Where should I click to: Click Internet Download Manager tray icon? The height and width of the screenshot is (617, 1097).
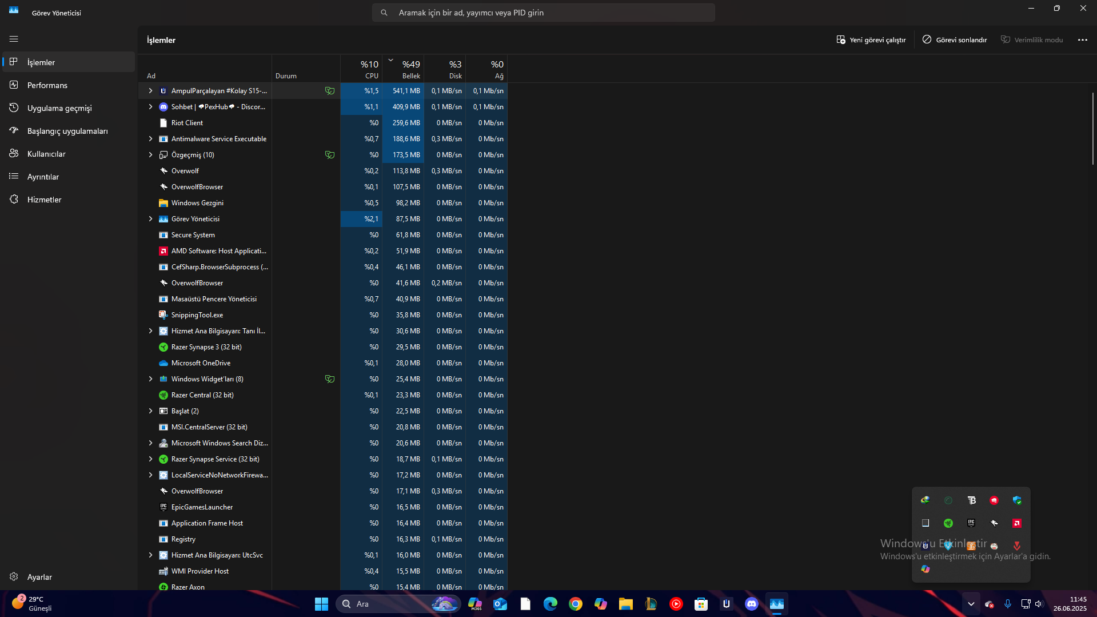(925, 500)
